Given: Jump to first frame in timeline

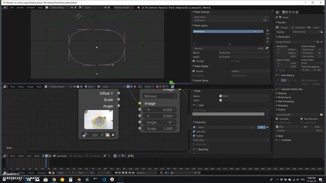Looking at the screenshot, I should click(x=116, y=173).
